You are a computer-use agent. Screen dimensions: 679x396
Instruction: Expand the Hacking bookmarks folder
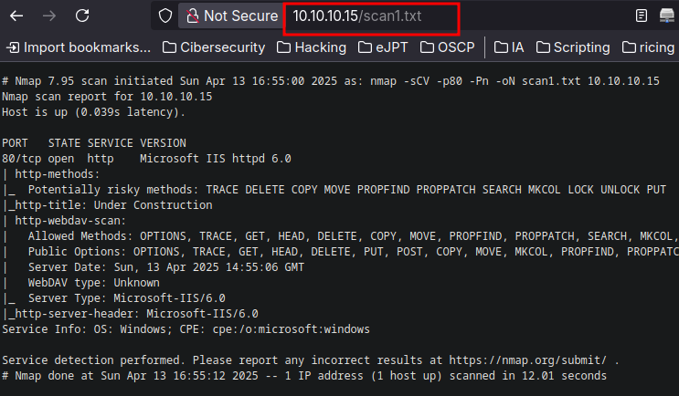click(312, 47)
